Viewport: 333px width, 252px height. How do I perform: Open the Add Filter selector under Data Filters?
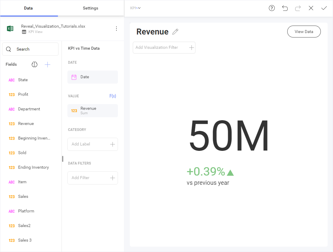click(x=92, y=178)
